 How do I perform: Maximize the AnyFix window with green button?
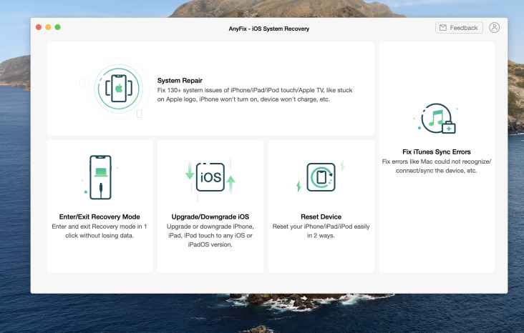click(58, 28)
